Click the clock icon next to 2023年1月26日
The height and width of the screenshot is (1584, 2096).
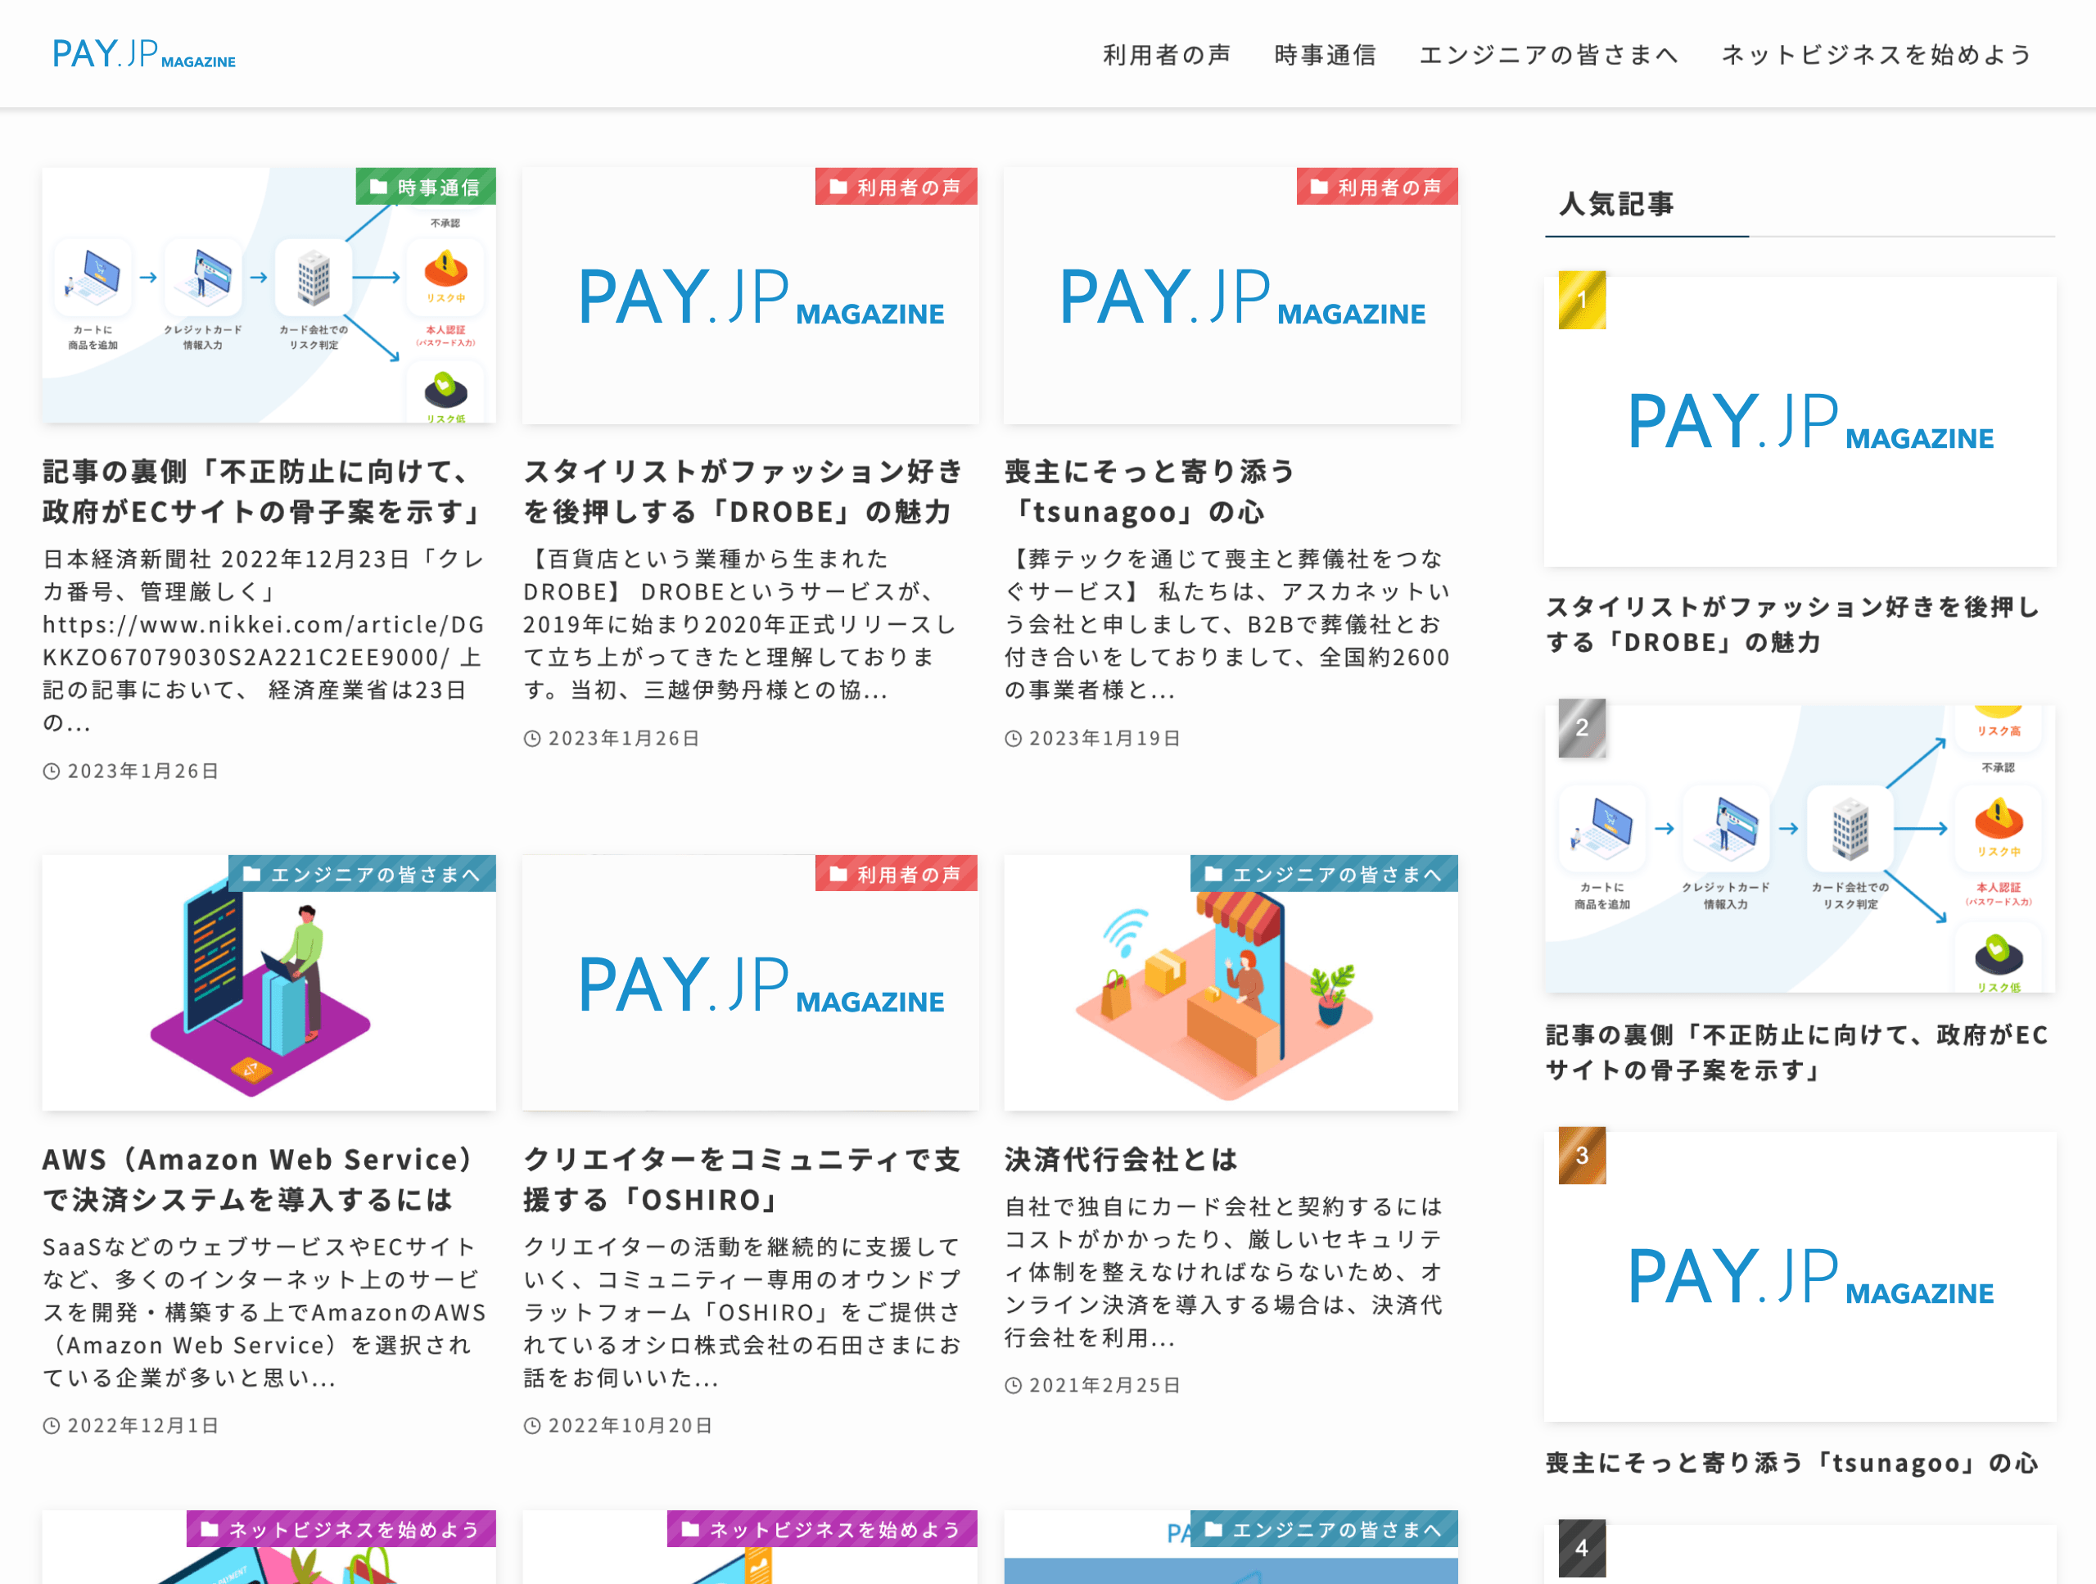pyautogui.click(x=51, y=771)
